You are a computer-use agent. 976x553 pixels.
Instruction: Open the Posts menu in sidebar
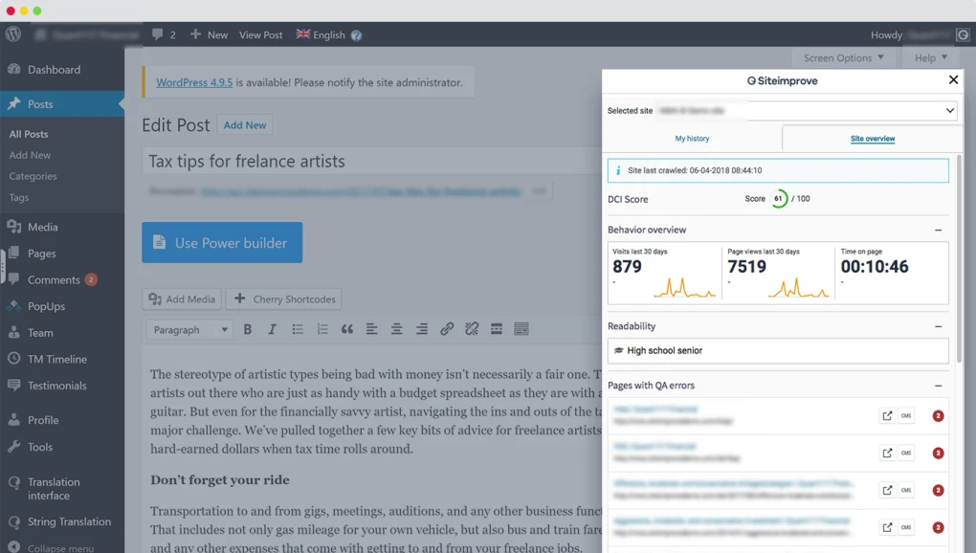pyautogui.click(x=62, y=104)
